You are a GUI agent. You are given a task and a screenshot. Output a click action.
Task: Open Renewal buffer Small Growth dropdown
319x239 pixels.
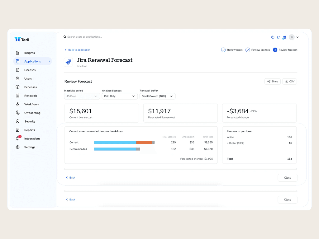click(157, 96)
